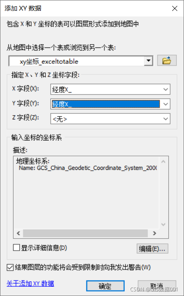Confirm with the 确定 button
The width and height of the screenshot is (184, 296).
click(x=105, y=286)
